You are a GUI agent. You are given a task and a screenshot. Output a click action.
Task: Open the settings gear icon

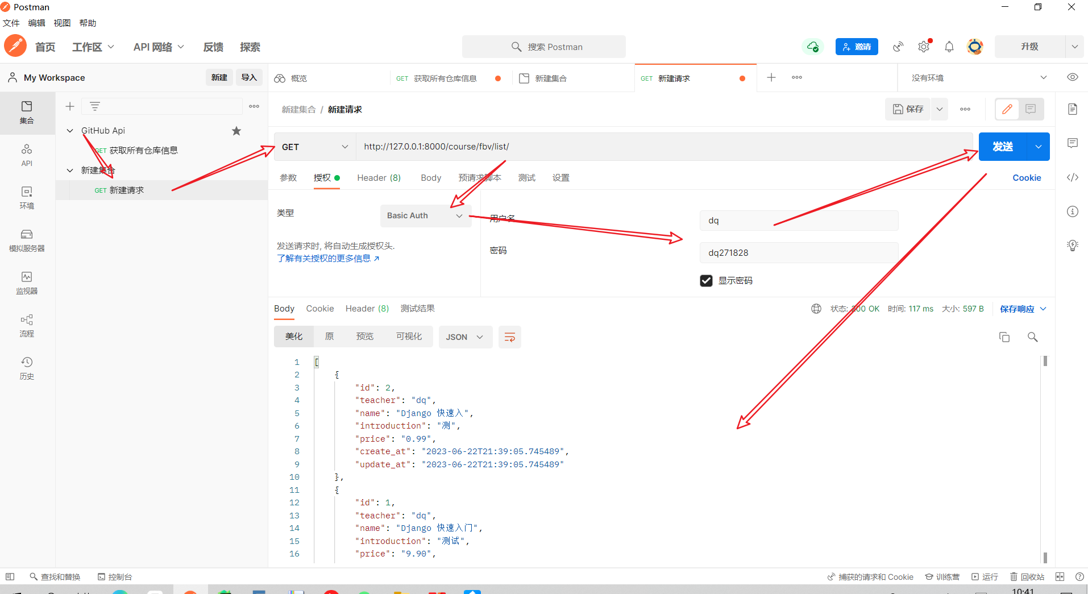924,47
